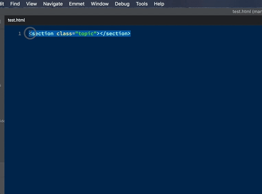The height and width of the screenshot is (194, 262).
Task: Open the Find menu
Action: click(x=15, y=4)
